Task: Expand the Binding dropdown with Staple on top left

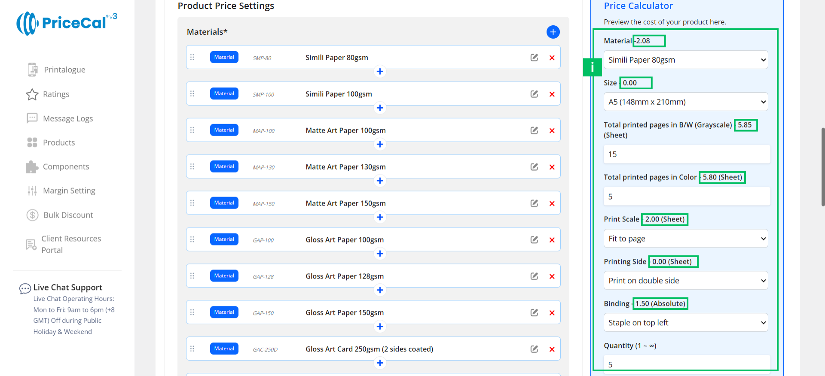Action: [x=685, y=323]
